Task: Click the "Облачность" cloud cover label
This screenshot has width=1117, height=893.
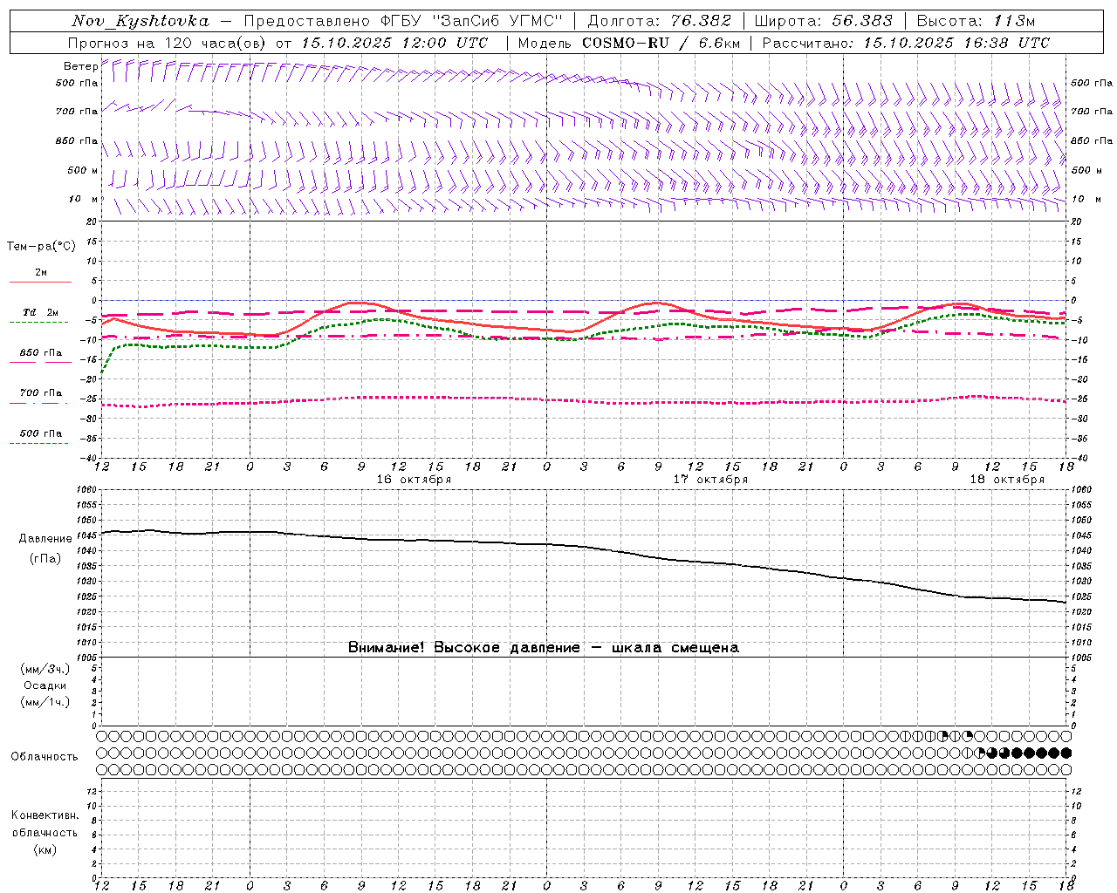Action: 45,757
